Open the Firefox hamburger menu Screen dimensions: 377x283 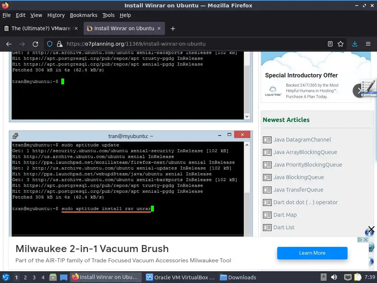coord(368,44)
